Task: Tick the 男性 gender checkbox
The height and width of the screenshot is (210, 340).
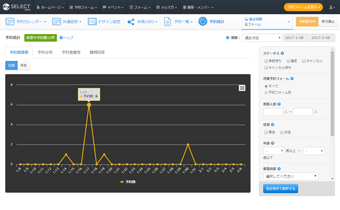Action: point(266,132)
